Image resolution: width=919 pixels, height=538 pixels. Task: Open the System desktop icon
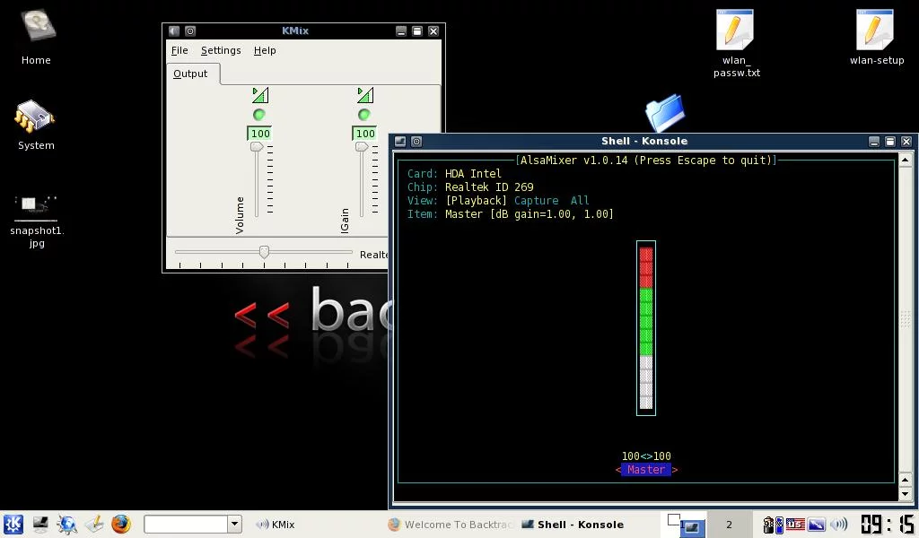coord(36,125)
